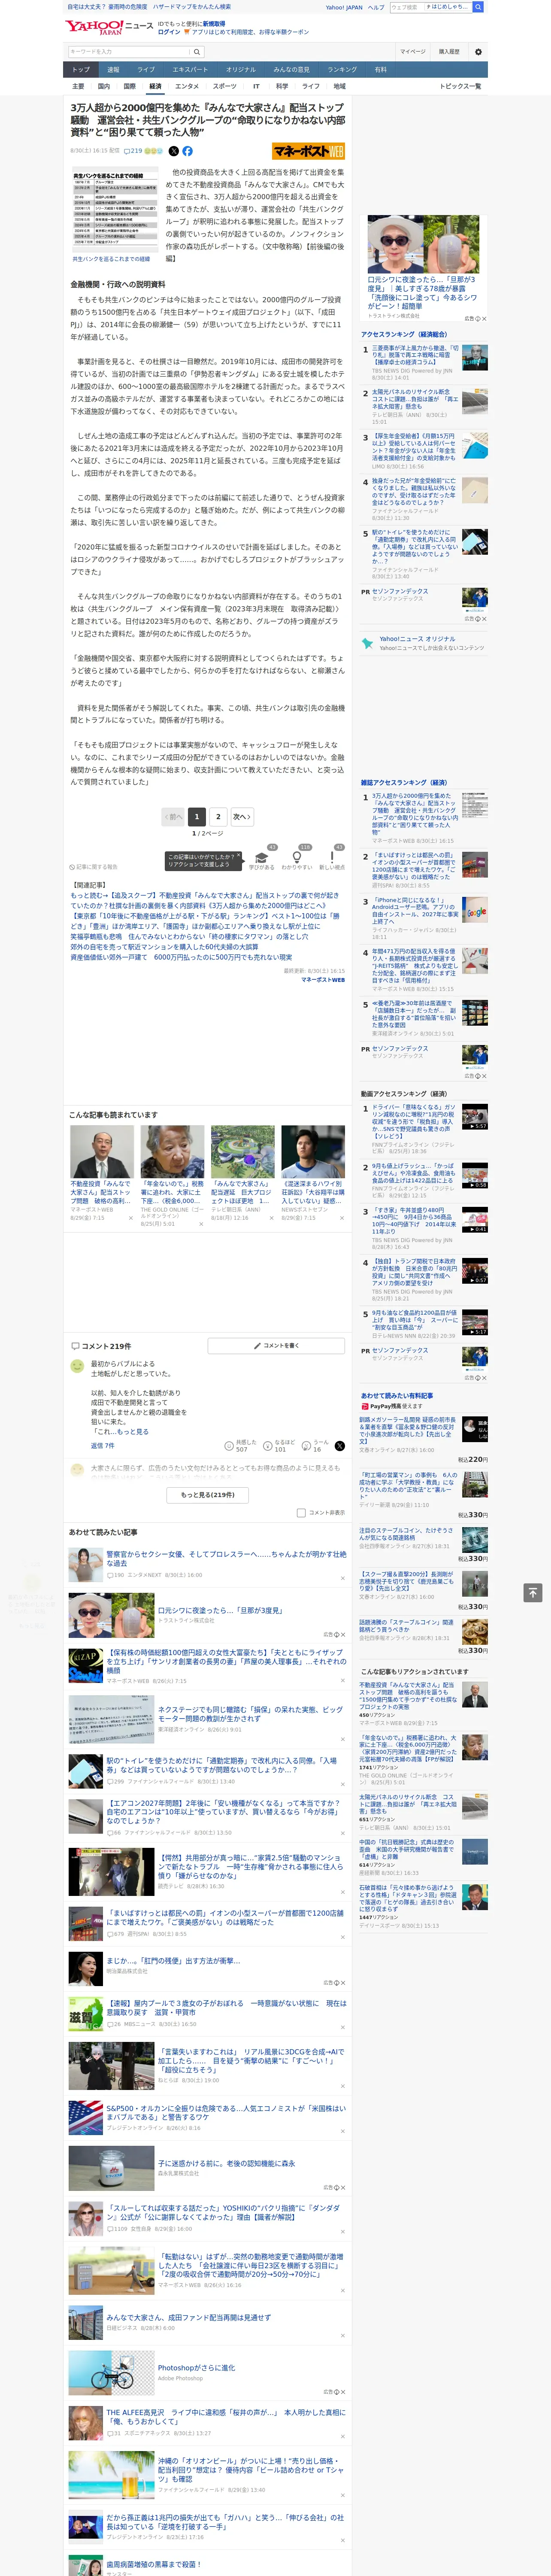
Task: Open the Photoshopがさらに進化 ad
Action: click(196, 2368)
